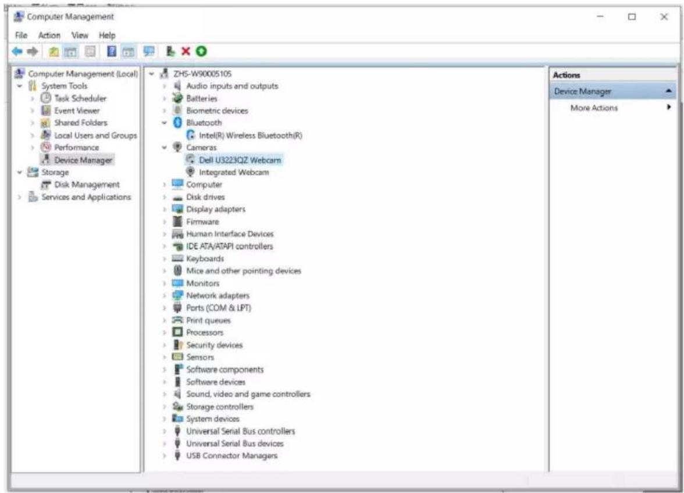Screen dimensions: 684x493
Task: Click the Monitors category icon
Action: coord(177,283)
